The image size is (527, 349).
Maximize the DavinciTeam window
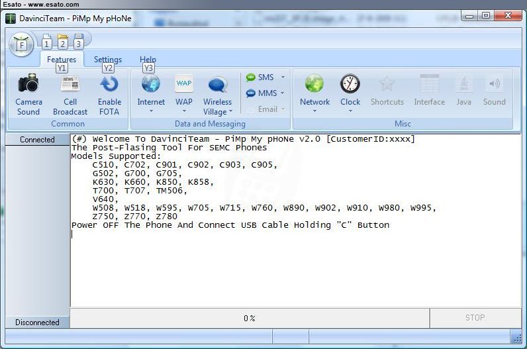[486, 15]
